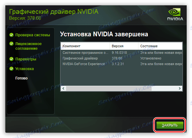Select the Проверка системы step

[x=33, y=35]
